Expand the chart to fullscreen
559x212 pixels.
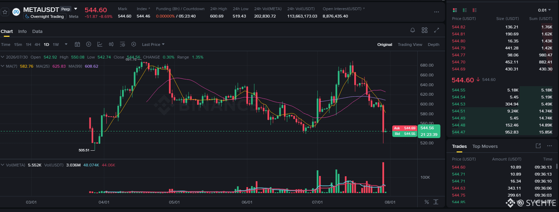[x=437, y=30]
